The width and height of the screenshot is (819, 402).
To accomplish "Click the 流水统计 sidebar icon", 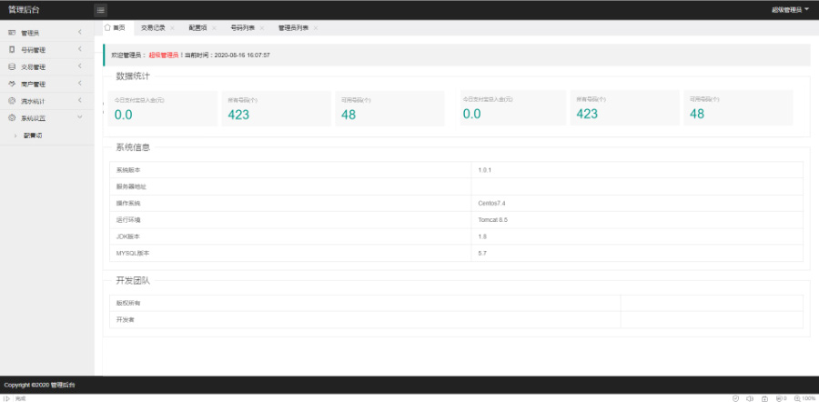I will pyautogui.click(x=12, y=101).
